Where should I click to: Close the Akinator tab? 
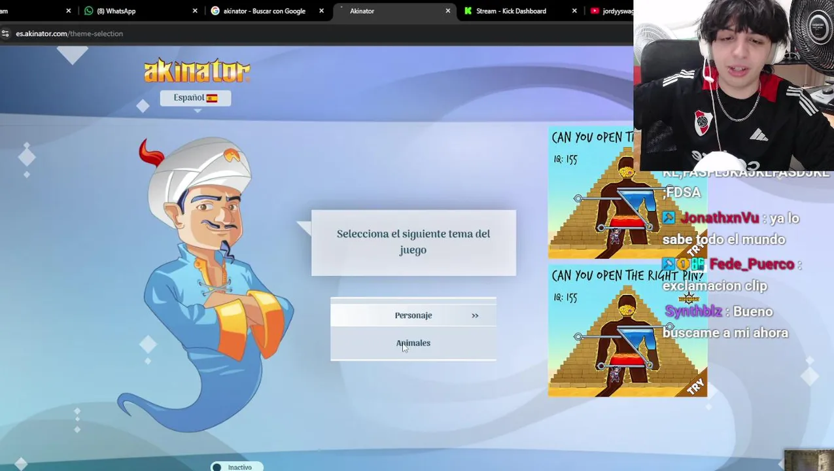coord(447,11)
